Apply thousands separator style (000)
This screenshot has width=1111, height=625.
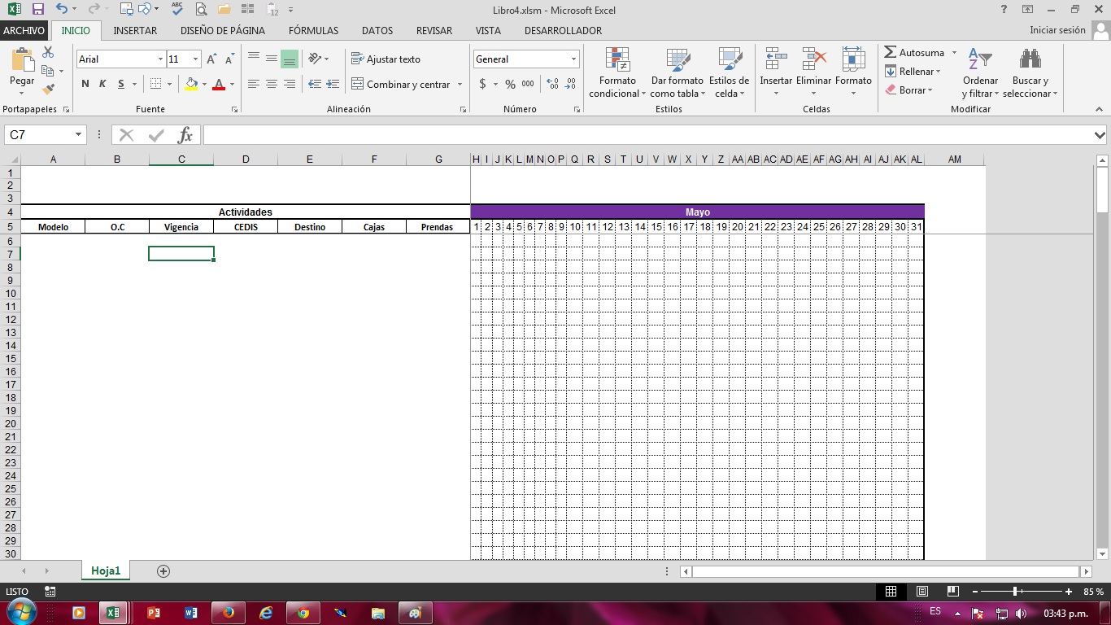[x=528, y=84]
